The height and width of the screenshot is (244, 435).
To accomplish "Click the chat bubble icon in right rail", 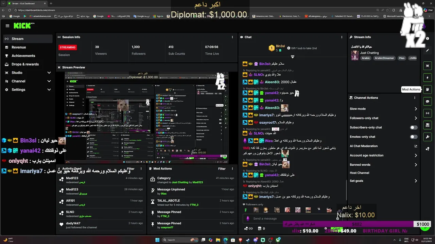I will 428,101.
